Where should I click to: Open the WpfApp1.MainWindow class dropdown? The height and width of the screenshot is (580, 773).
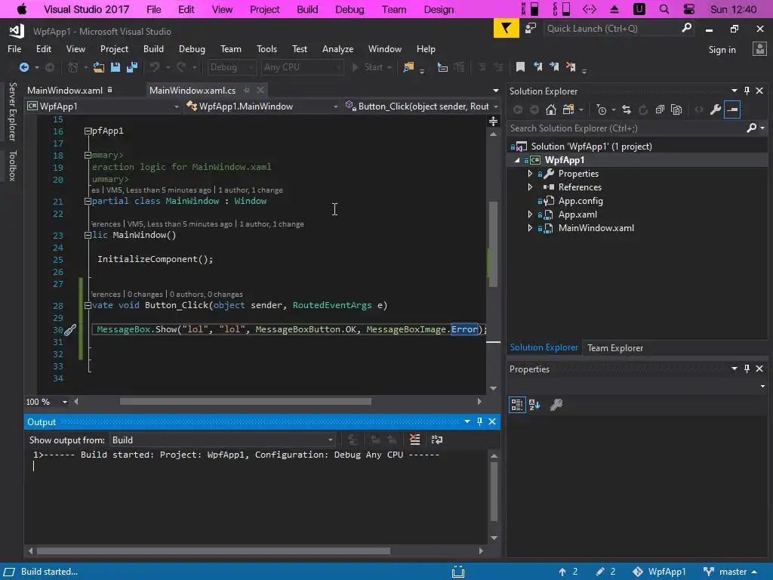point(262,106)
